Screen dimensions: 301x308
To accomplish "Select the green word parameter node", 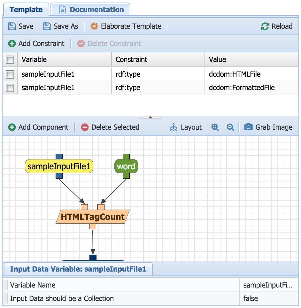I will pyautogui.click(x=126, y=166).
